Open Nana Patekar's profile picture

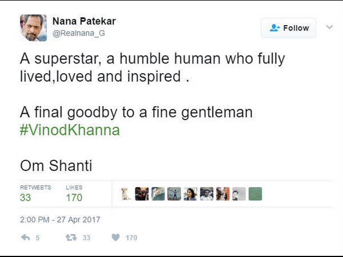(x=33, y=27)
